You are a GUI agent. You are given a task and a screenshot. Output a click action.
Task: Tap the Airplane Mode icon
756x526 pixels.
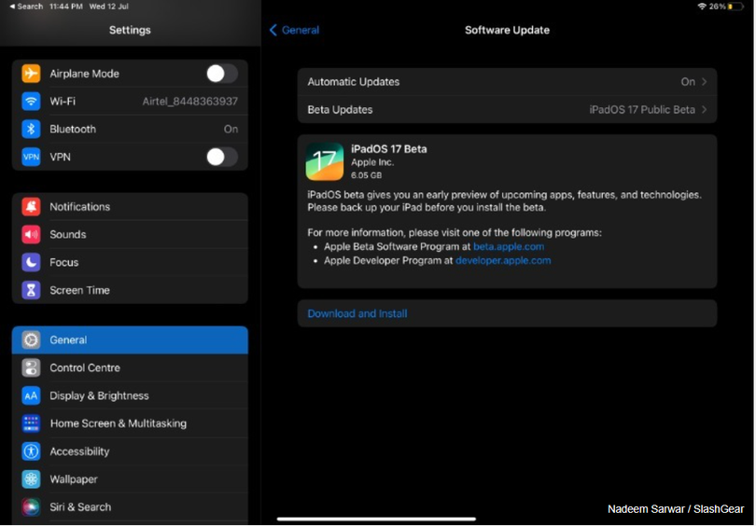[x=31, y=74]
